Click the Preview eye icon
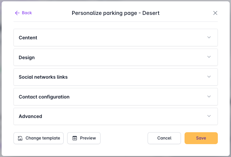The width and height of the screenshot is (231, 157). coord(74,138)
